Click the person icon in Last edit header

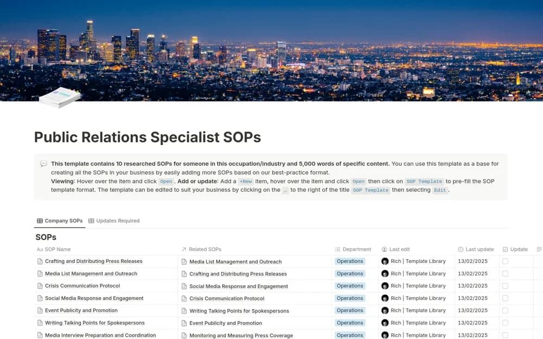click(384, 249)
